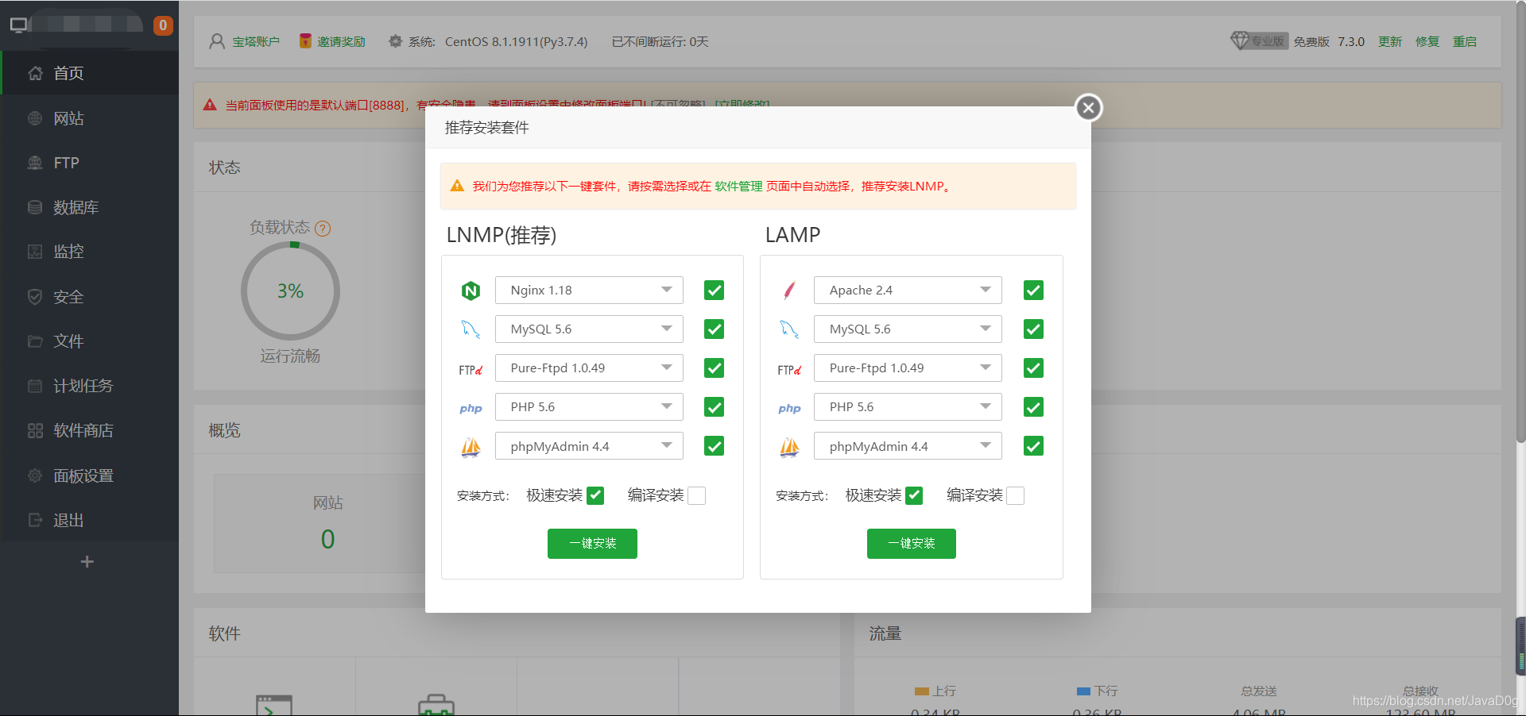The height and width of the screenshot is (716, 1526).
Task: Click the php logo icon in LAMP
Action: click(789, 408)
